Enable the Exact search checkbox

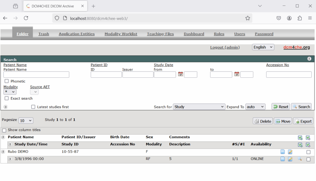click(7, 98)
